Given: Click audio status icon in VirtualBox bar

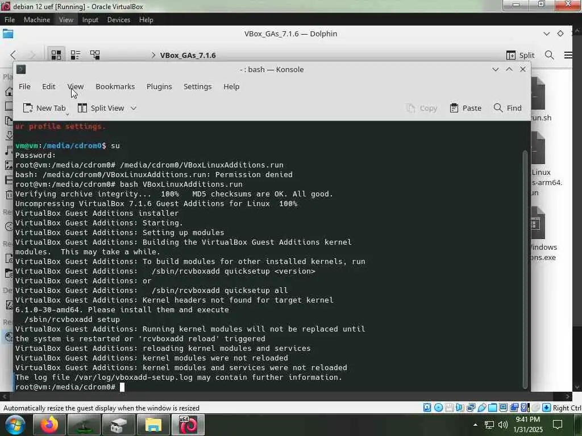Looking at the screenshot, I should (460, 408).
